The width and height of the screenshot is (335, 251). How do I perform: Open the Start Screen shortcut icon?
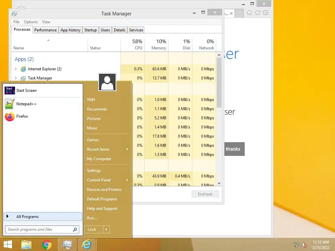tap(10, 91)
